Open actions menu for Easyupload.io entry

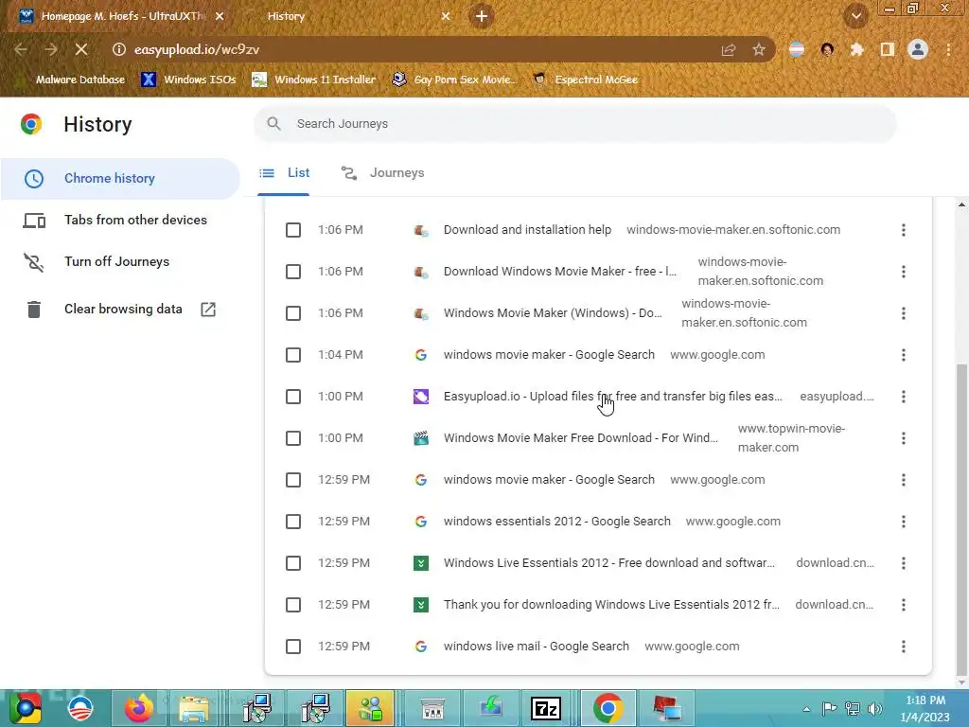[x=903, y=397]
